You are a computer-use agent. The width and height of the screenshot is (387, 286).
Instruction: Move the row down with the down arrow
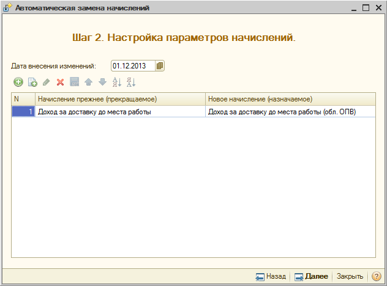pos(102,82)
